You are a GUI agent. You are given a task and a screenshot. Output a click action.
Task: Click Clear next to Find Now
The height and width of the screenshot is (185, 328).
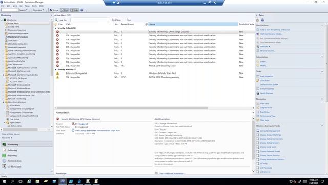(129, 20)
